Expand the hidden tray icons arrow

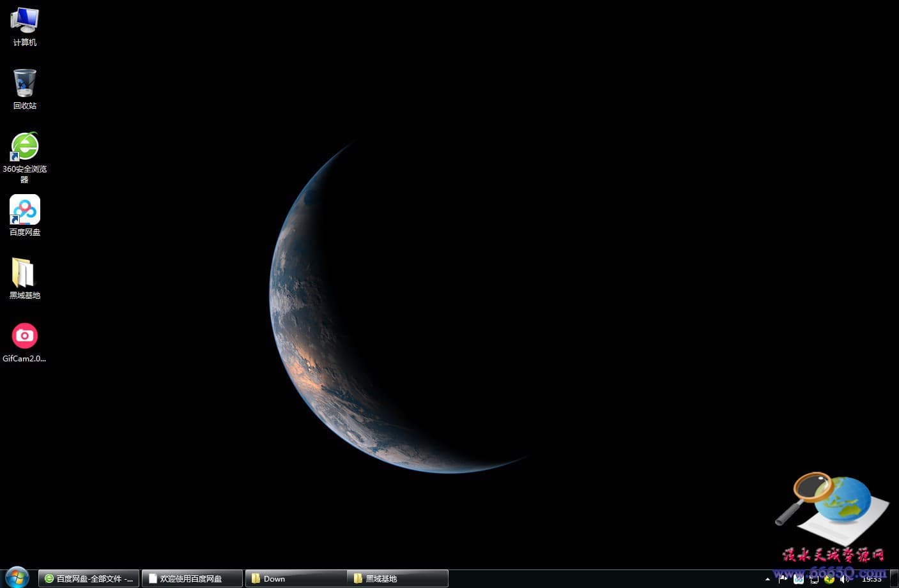[767, 579]
